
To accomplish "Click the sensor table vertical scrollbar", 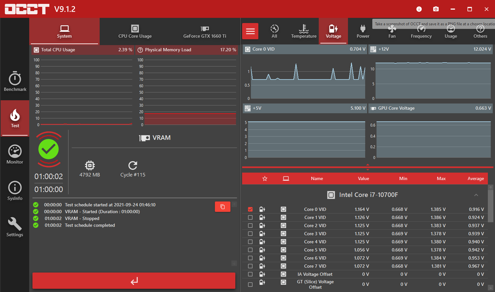I will click(491, 206).
